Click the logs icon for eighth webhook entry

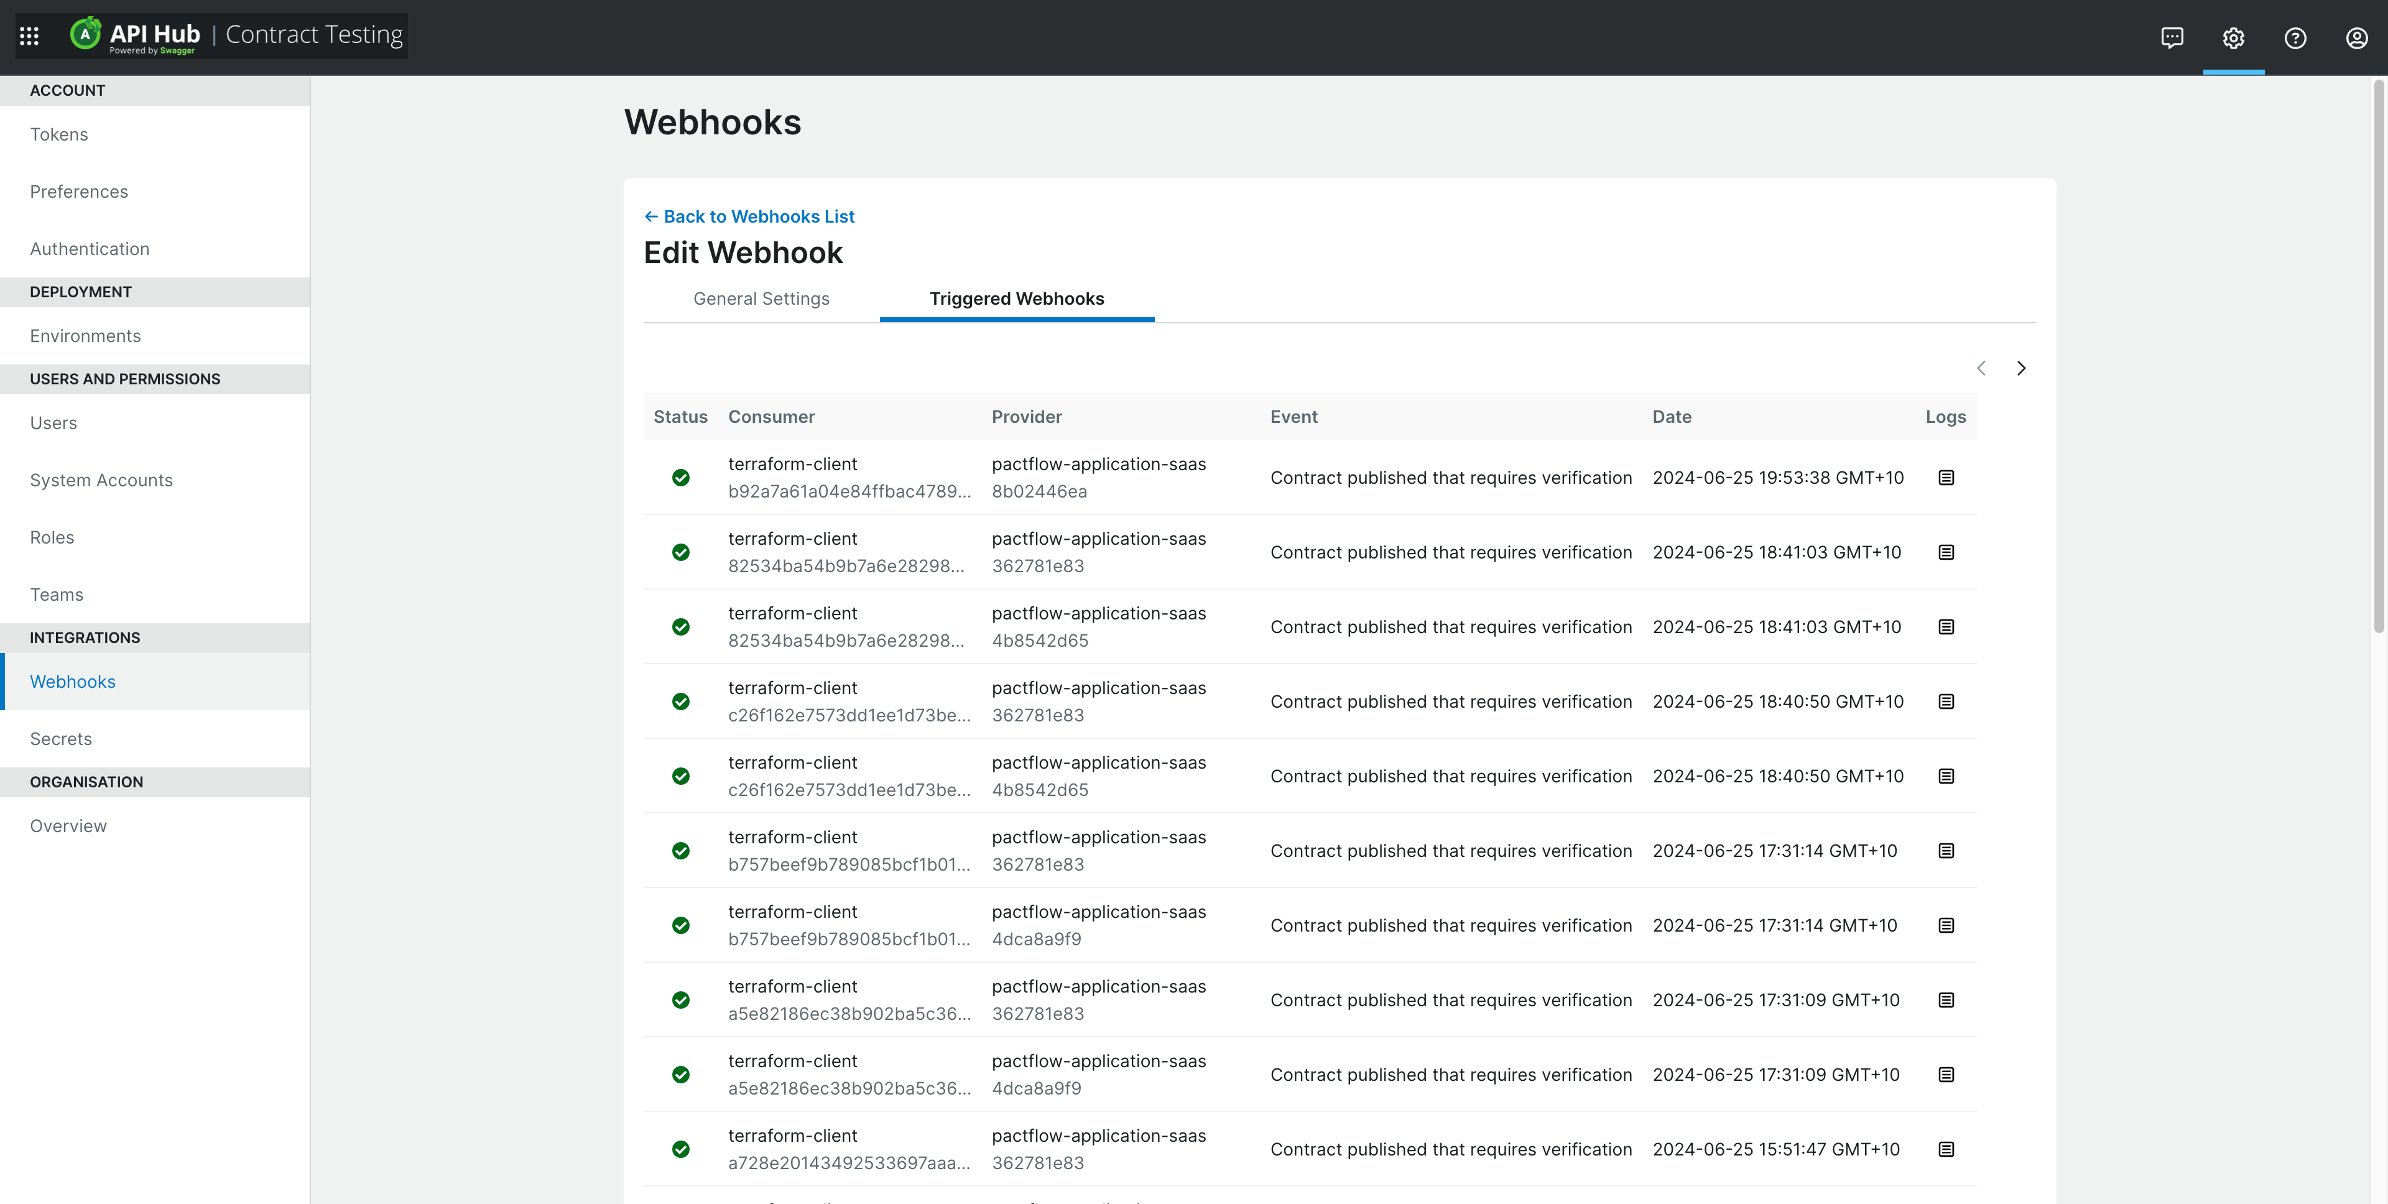(x=1946, y=1000)
